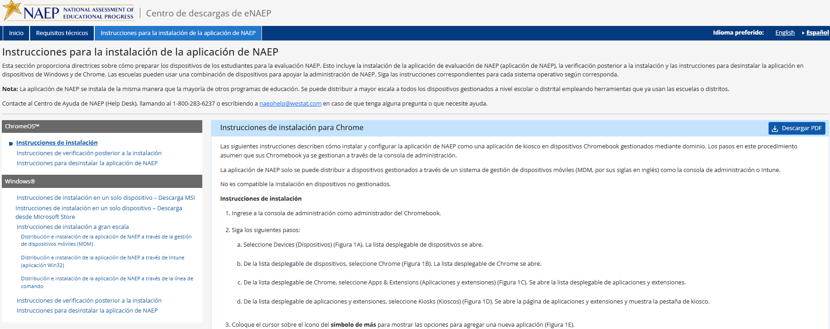The height and width of the screenshot is (329, 830).
Task: Click step 1 Ingrese a la consola text
Action: [336, 213]
